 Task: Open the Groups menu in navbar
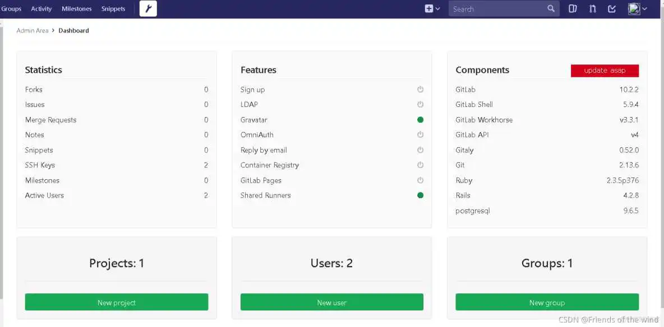(11, 9)
